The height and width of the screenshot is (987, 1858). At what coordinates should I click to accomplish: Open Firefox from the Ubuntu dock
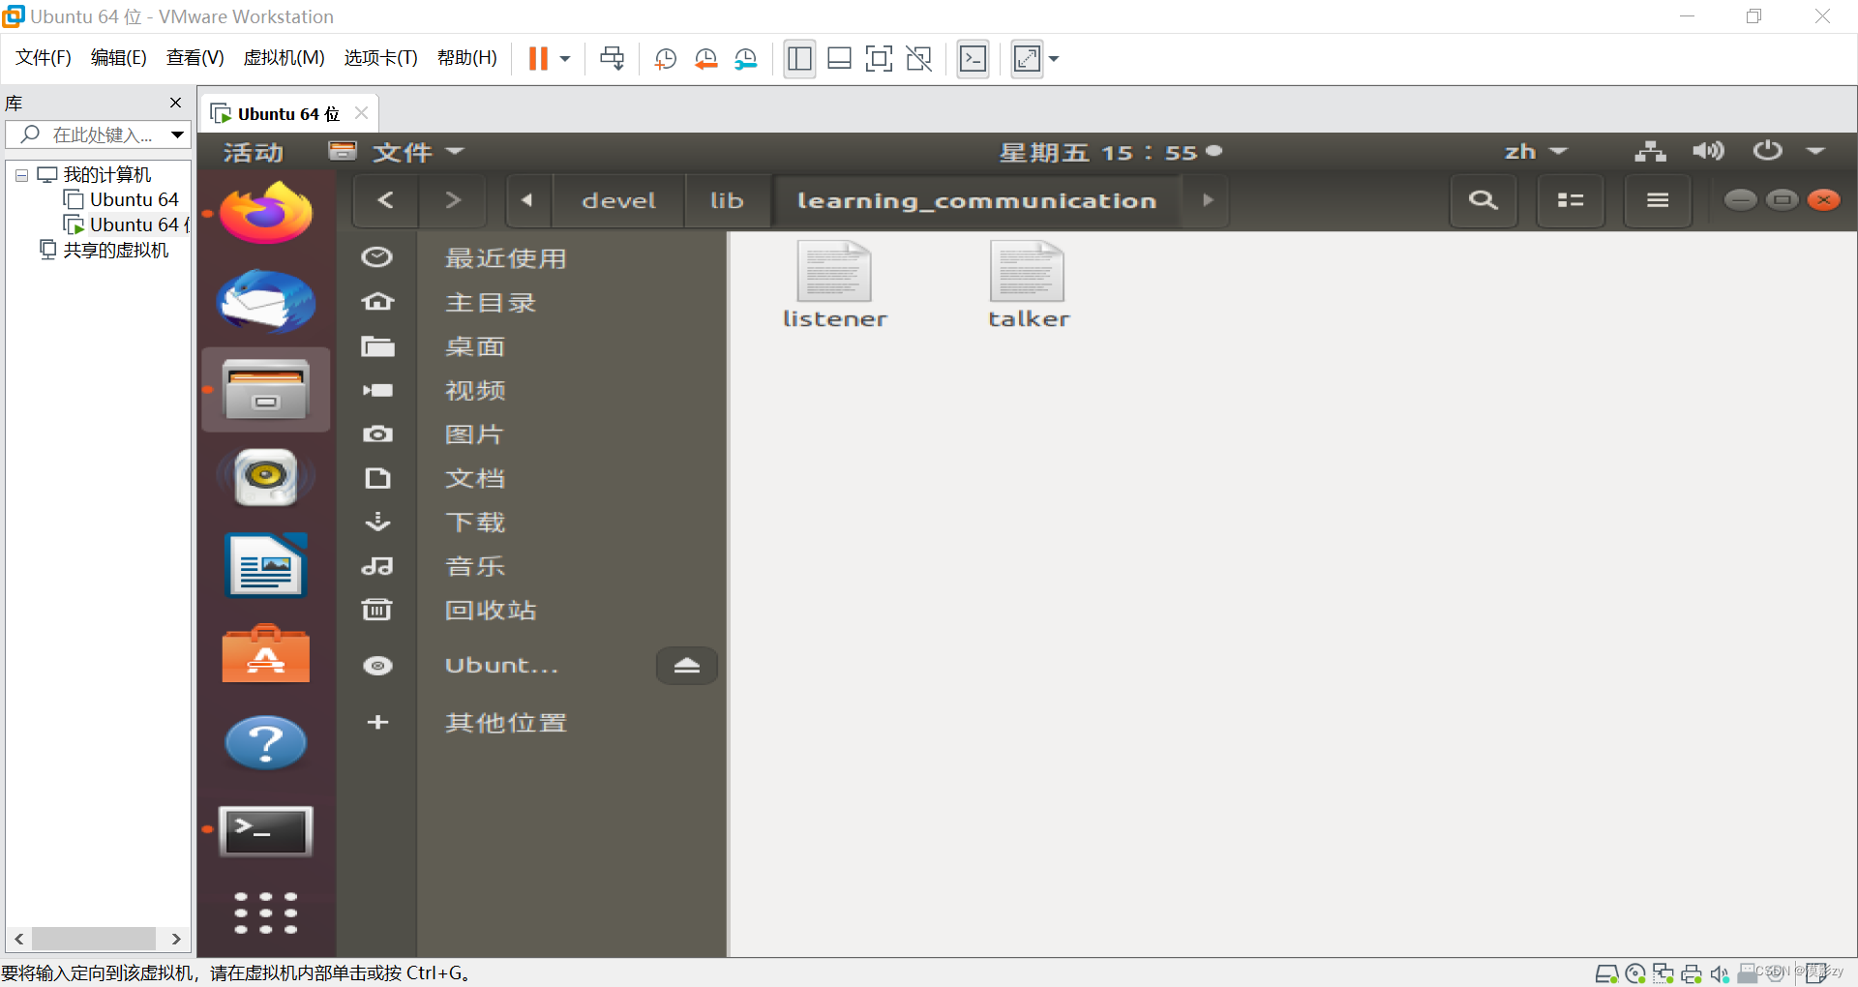(266, 213)
